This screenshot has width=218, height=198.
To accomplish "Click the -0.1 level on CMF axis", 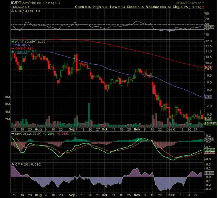I will (x=208, y=181).
